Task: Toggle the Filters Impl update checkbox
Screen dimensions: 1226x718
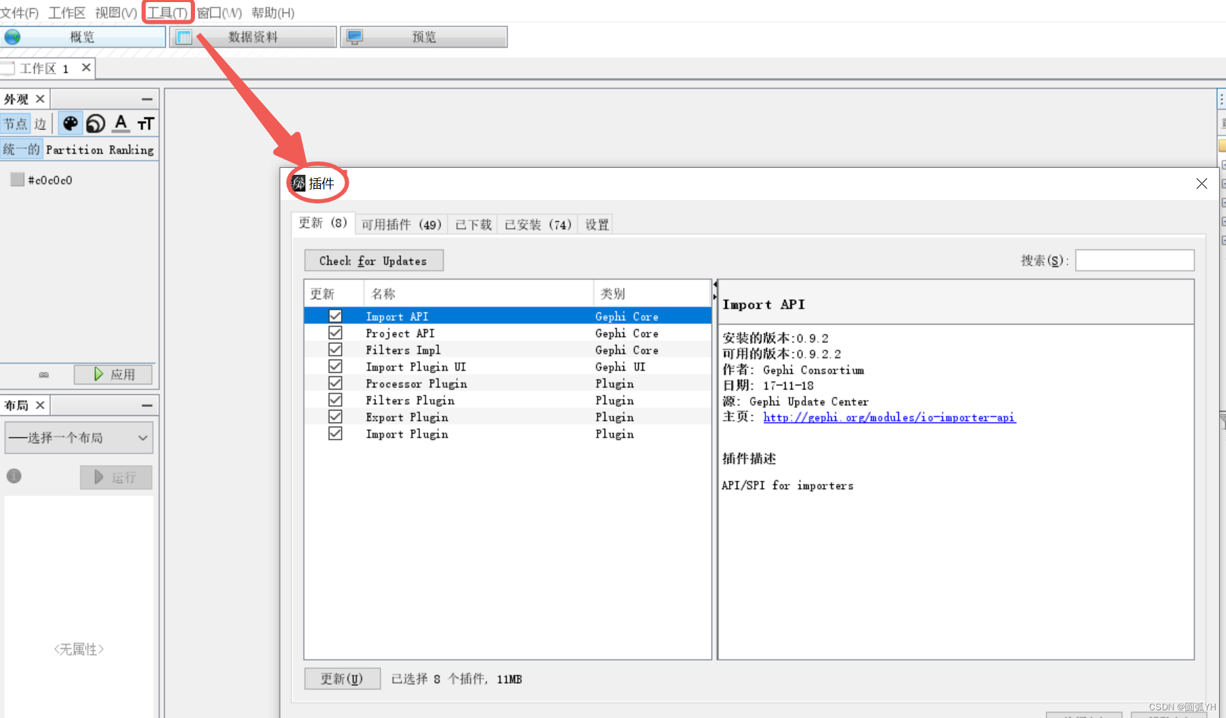Action: pyautogui.click(x=336, y=350)
